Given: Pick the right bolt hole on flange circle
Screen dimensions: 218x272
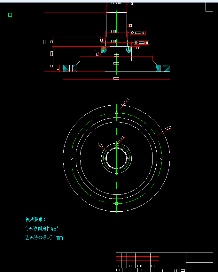Looking at the screenshot, I should 162,158.
